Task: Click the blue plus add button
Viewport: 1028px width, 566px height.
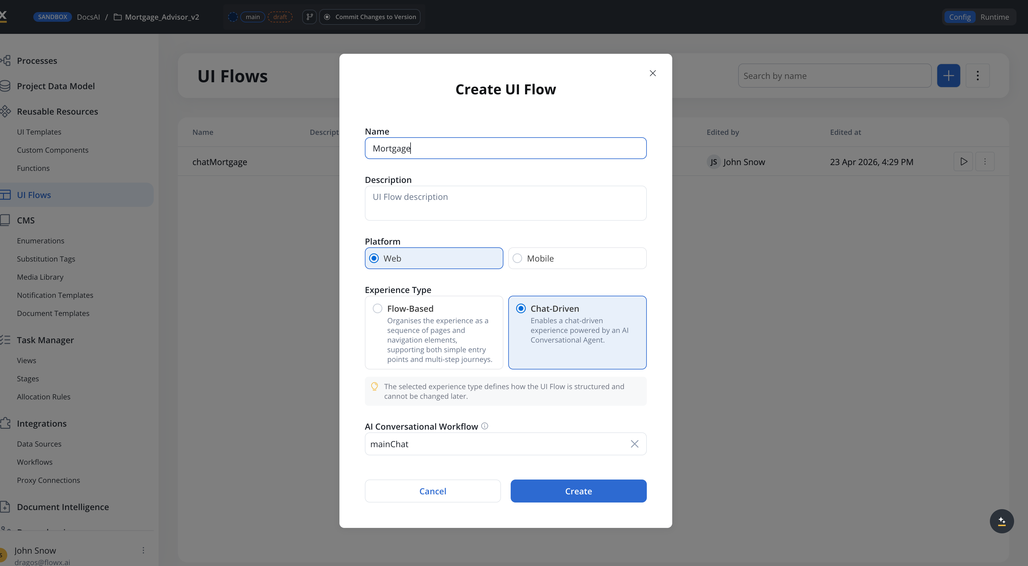Action: pos(948,75)
